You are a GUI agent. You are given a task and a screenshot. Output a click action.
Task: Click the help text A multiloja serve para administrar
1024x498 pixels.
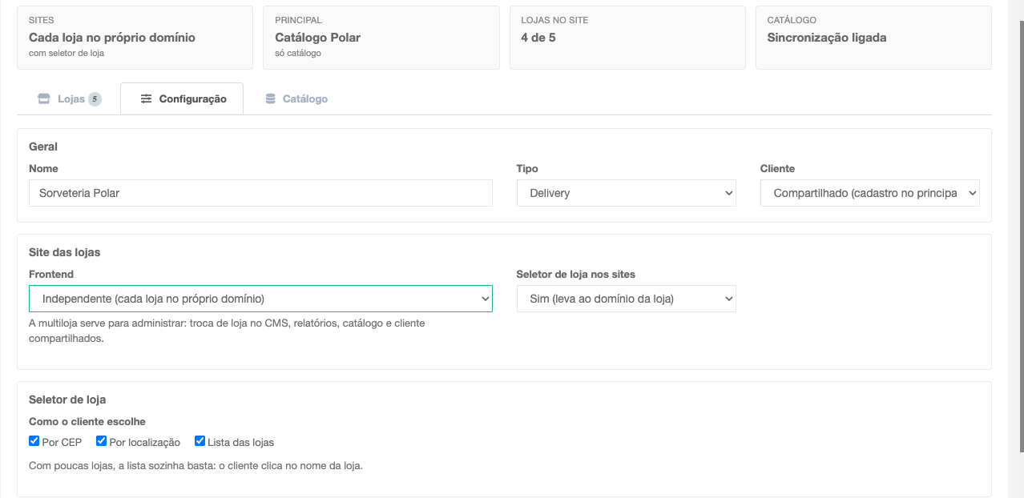(227, 331)
